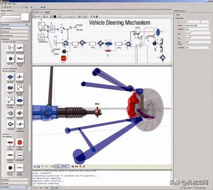Image resolution: width=213 pixels, height=190 pixels.
Task: Switch to the Inspector tab
Action: tap(177, 11)
